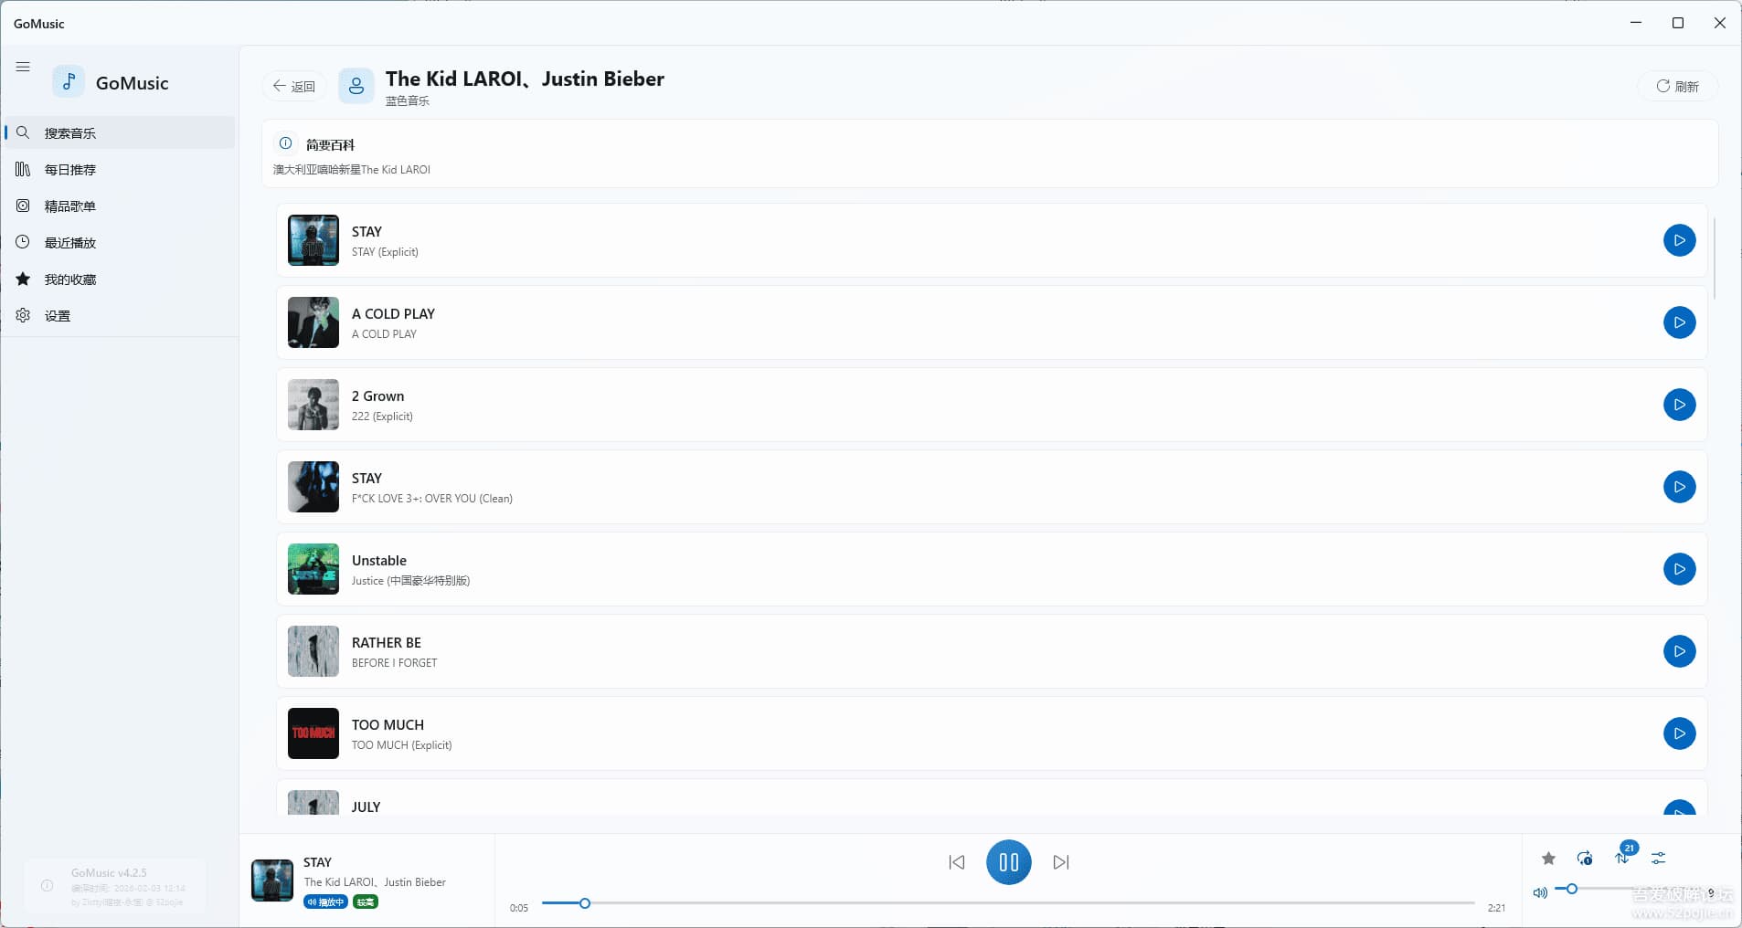Click the info icon beside 简要百科
The width and height of the screenshot is (1742, 928).
(x=285, y=143)
